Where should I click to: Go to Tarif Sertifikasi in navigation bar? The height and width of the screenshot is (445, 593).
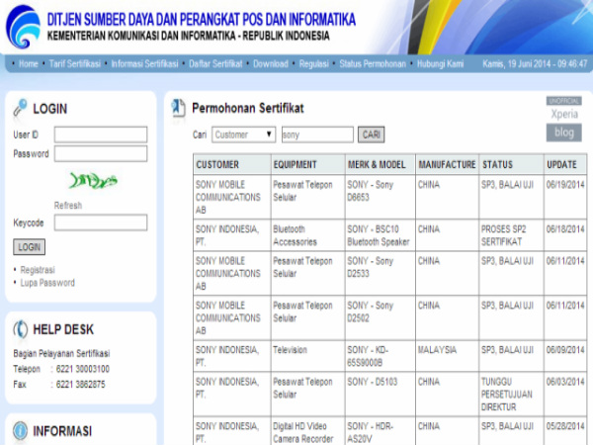(74, 63)
